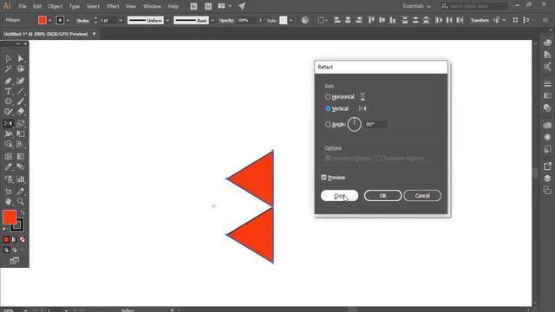
Task: Choose the Hand tool
Action: click(8, 202)
